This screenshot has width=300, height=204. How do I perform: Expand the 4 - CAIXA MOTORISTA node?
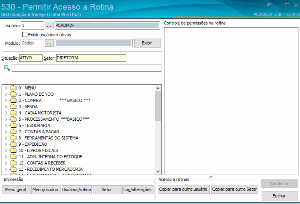6,113
